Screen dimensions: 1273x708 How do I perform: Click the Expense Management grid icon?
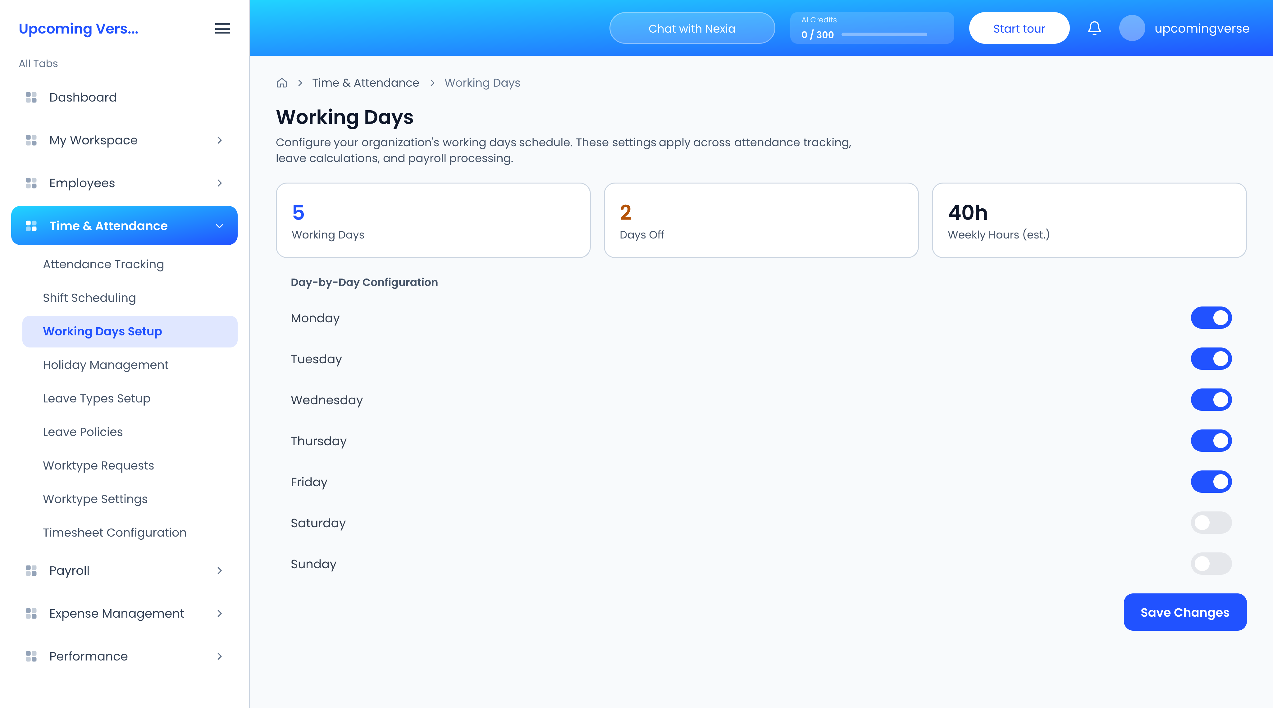pos(31,614)
